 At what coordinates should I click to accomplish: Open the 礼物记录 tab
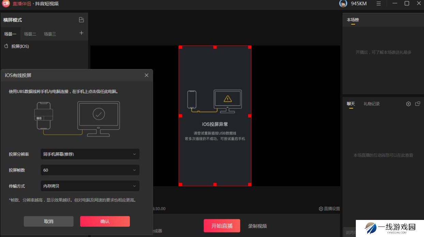(x=372, y=104)
